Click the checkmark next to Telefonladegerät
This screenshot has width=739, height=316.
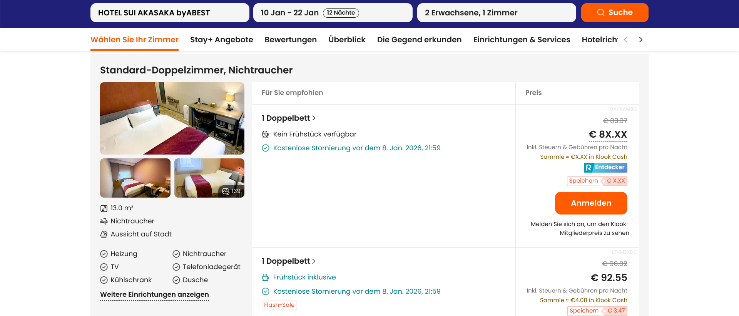(x=176, y=267)
